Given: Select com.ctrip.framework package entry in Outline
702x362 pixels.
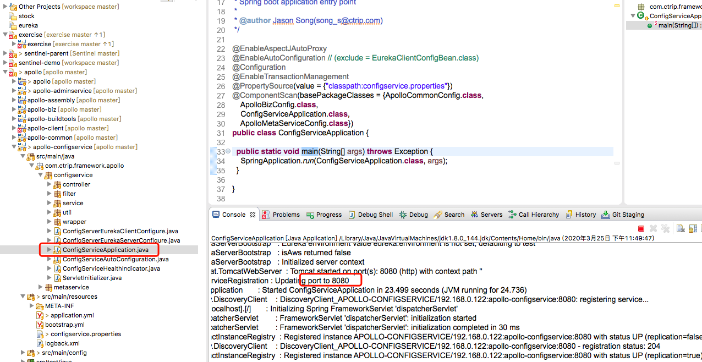Looking at the screenshot, I should tap(676, 7).
